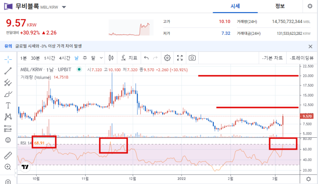Click the 무비블록 coin name
The width and height of the screenshot is (318, 184).
[x=27, y=6]
